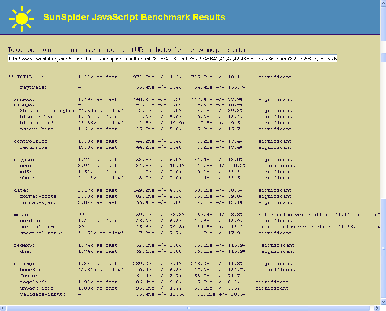Viewport: 386px width, 311px height.
Task: Click the 'string:' row label
Action: (x=24, y=264)
